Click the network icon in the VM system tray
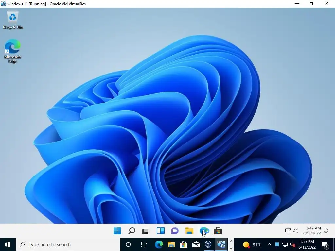This screenshot has height=251, width=335. pyautogui.click(x=288, y=231)
